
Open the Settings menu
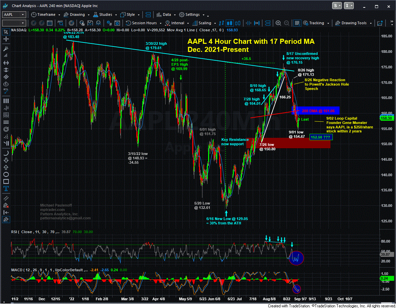(192, 14)
